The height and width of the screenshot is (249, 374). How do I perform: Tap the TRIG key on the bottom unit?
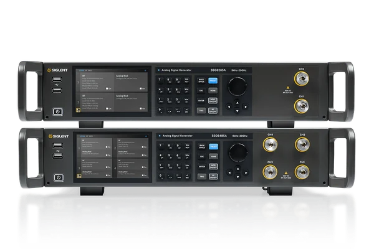point(202,177)
